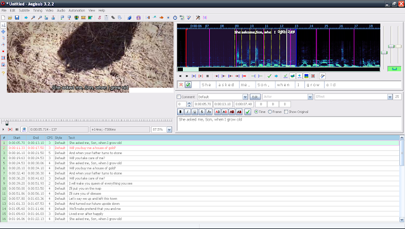Click the Edit style button

coord(255,96)
